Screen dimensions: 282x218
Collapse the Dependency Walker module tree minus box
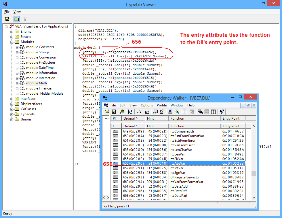point(106,118)
